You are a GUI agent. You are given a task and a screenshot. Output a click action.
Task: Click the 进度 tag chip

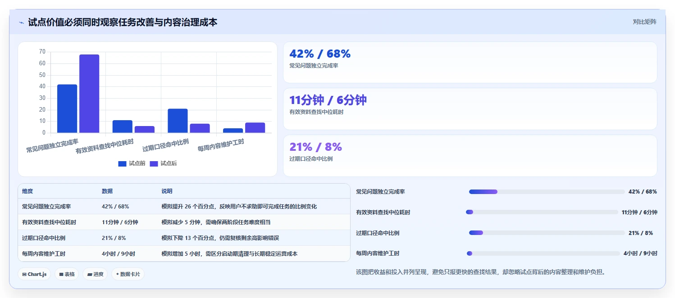pos(95,274)
